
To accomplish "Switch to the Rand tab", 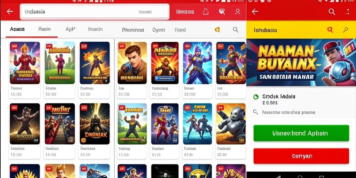I will (180, 30).
